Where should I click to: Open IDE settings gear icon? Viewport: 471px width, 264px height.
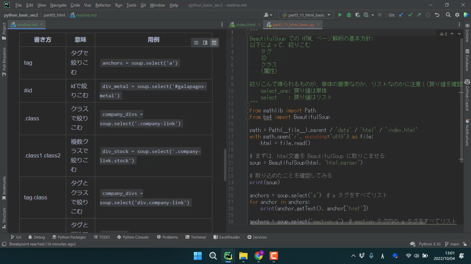point(457,15)
